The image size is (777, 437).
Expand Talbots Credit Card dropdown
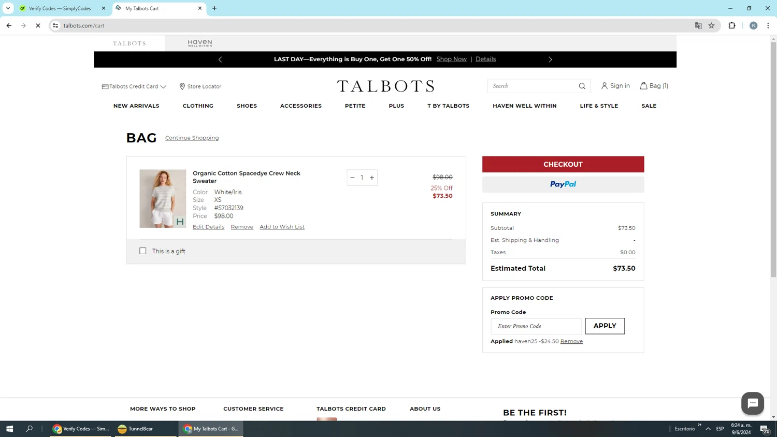(134, 86)
